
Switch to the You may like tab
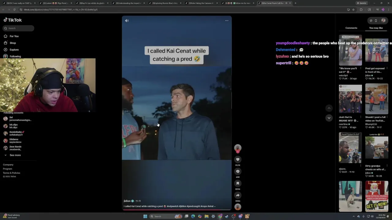pyautogui.click(x=376, y=28)
